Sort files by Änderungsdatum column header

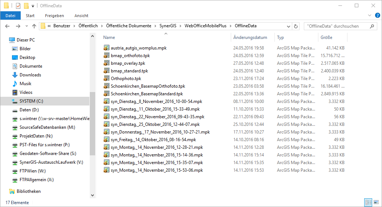tap(250, 37)
